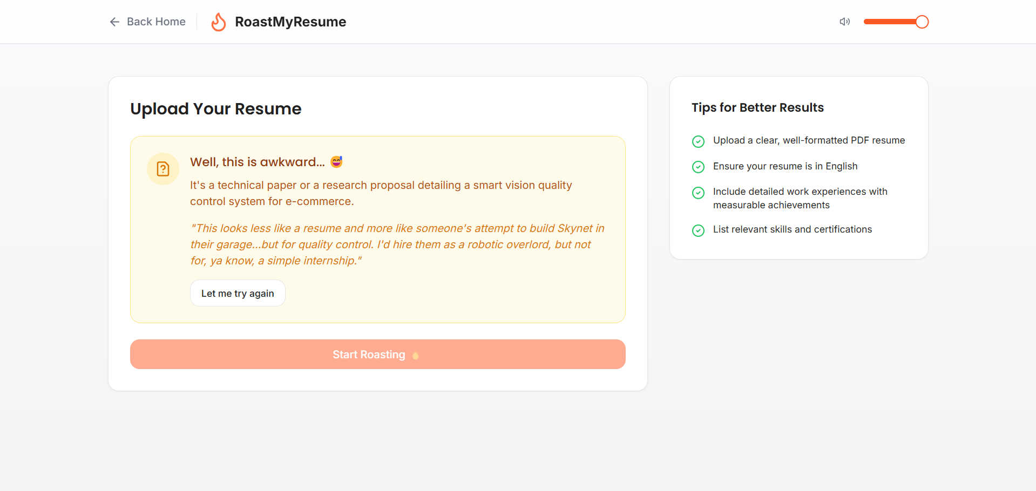
Task: Click the RoastMyResume flame logo
Action: coord(219,22)
